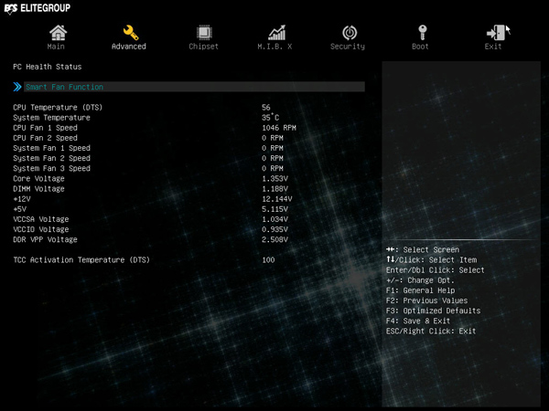This screenshot has height=411, width=549.
Task: Open the M.I.B. X chart icon
Action: point(276,33)
